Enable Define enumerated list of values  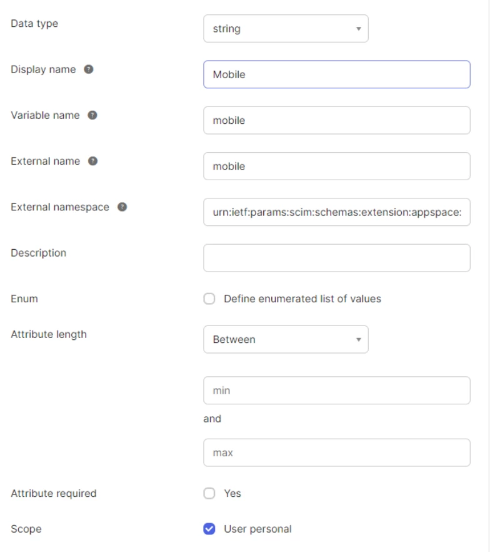tap(209, 299)
